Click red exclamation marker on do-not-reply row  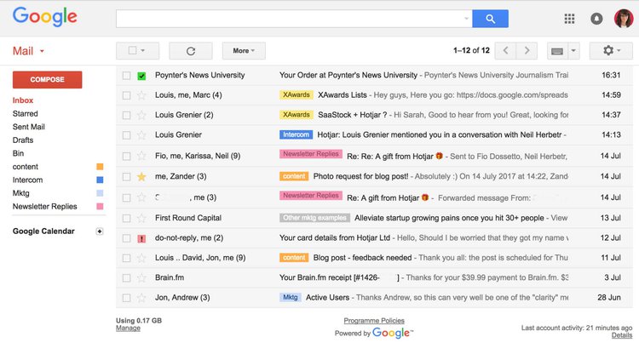click(x=141, y=238)
